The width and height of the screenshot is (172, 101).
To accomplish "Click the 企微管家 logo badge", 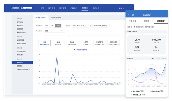I will [26, 8].
